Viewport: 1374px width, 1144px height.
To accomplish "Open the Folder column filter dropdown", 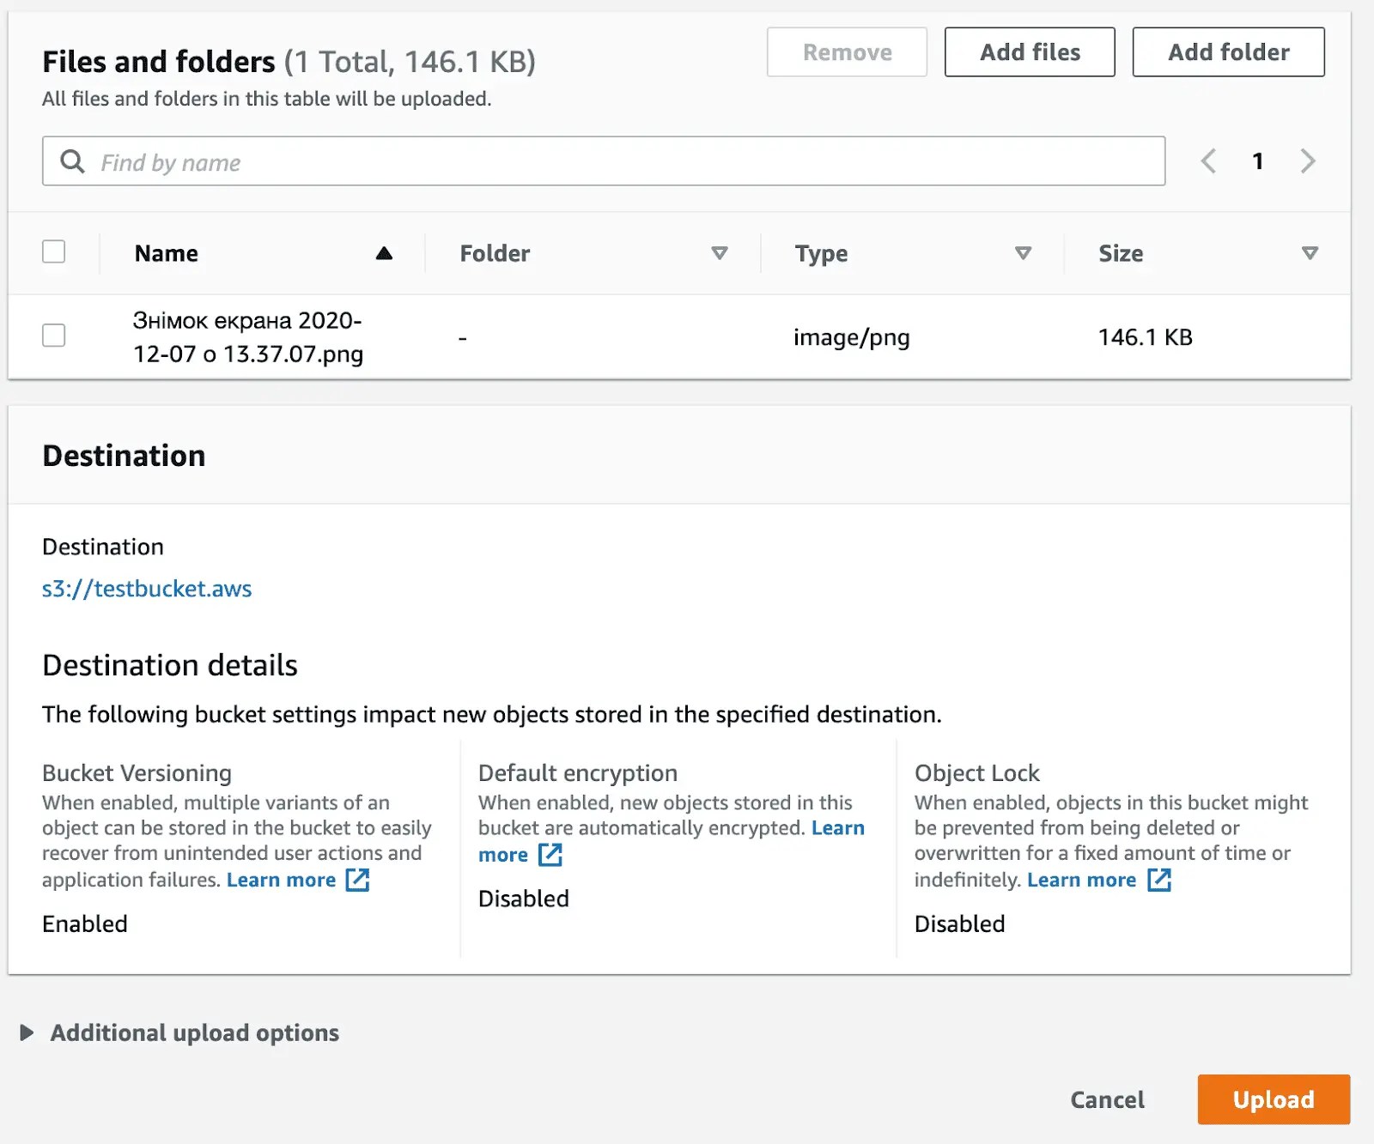I will [x=720, y=253].
